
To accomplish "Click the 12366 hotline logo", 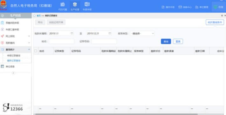I will [x=13, y=107].
